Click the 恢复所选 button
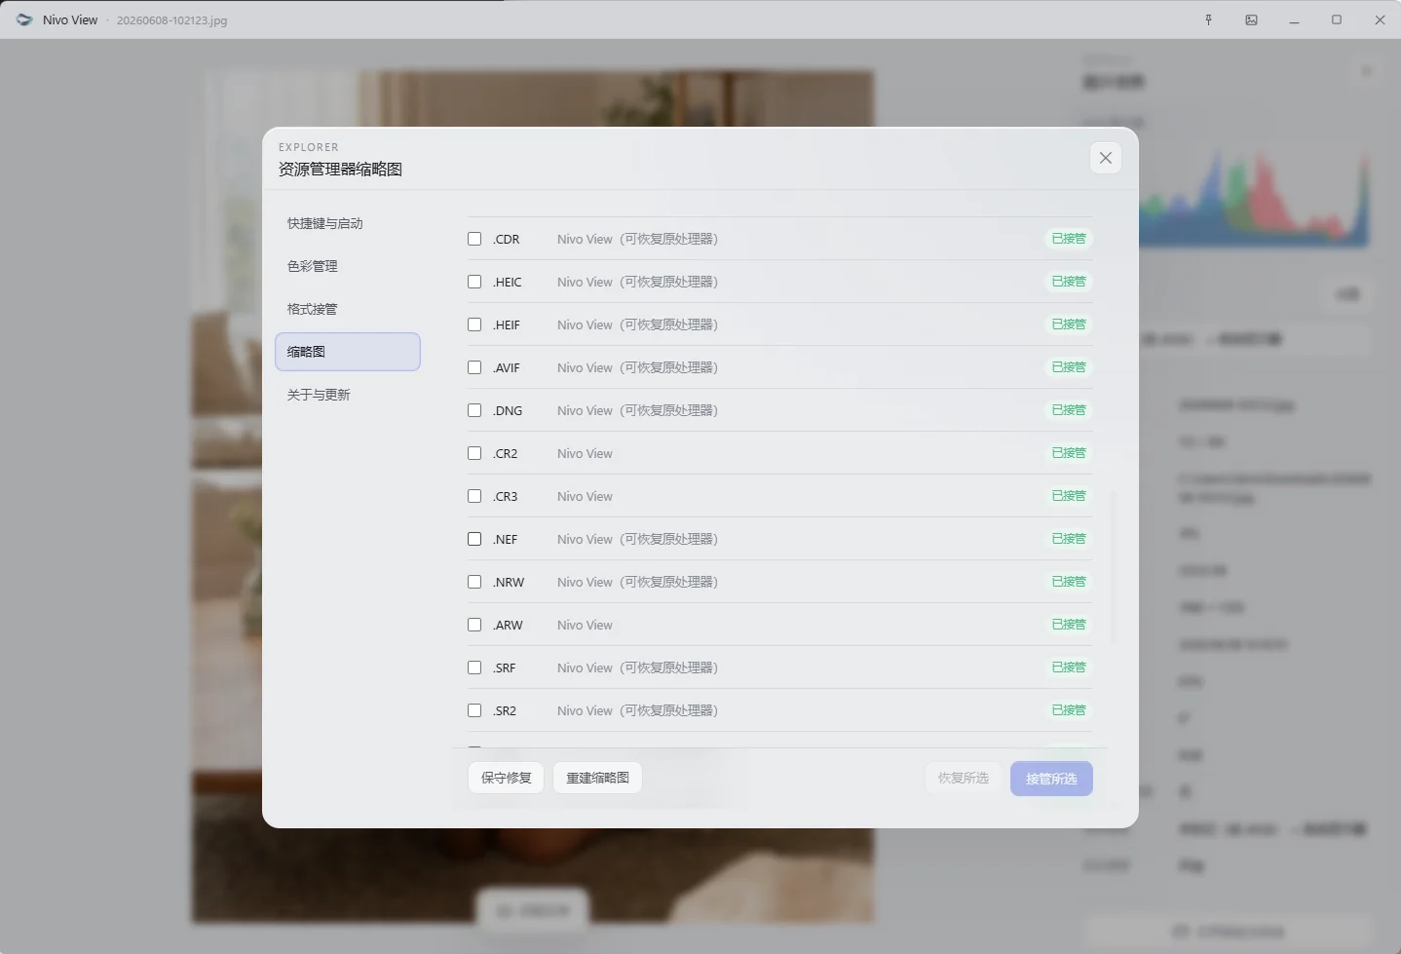 pos(963,778)
